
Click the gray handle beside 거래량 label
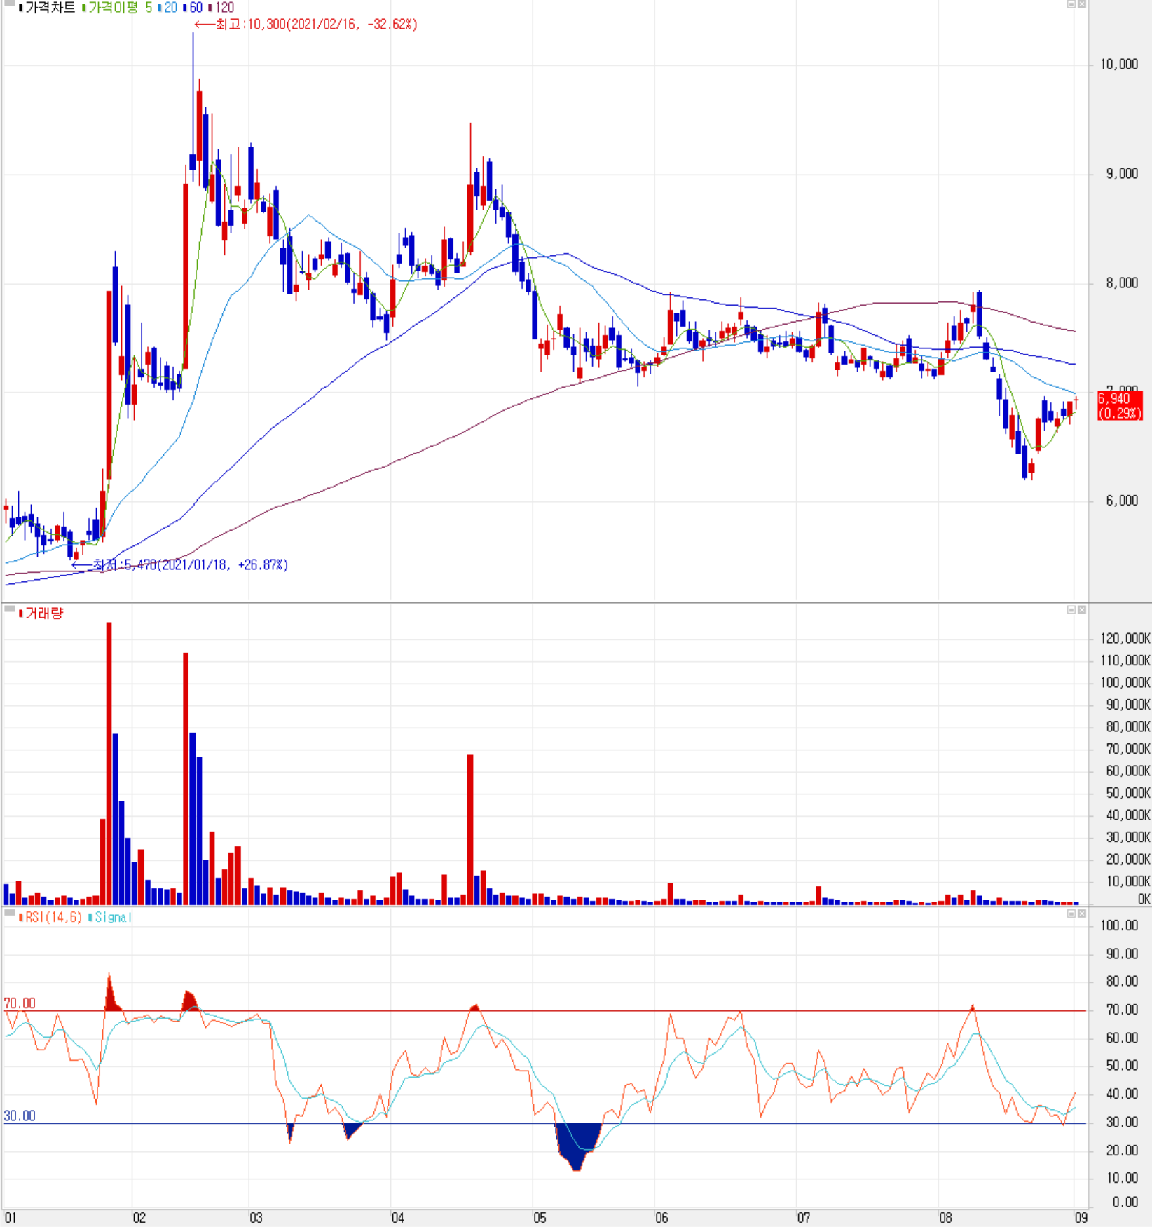[9, 609]
